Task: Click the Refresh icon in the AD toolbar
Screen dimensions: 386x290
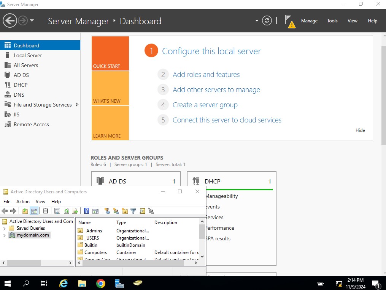Action: pyautogui.click(x=66, y=211)
